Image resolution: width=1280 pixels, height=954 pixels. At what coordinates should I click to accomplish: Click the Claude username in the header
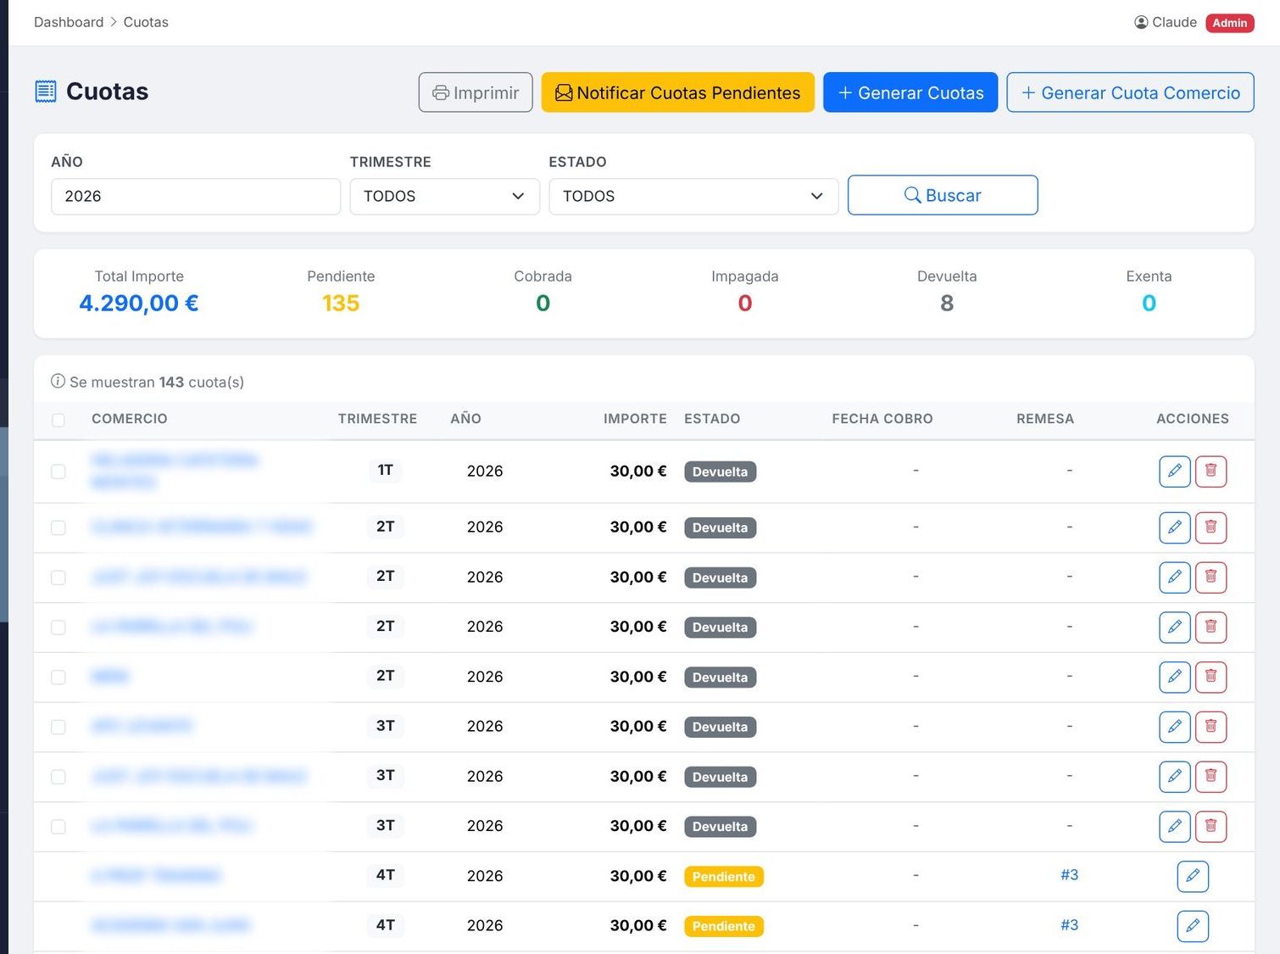click(x=1175, y=22)
